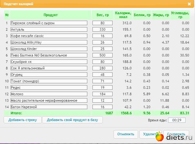Edit product field Томат (помидор)
This screenshot has width=195, height=144.
(49, 81)
